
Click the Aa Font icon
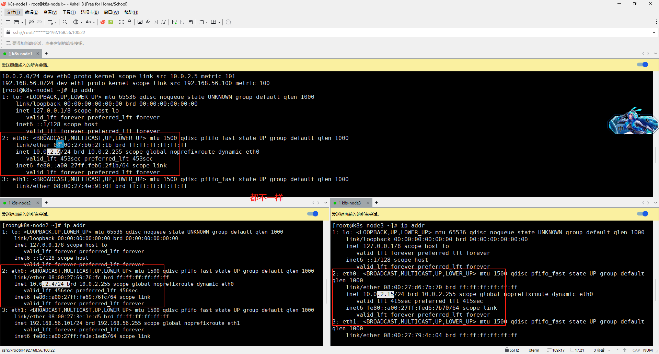[x=88, y=22]
